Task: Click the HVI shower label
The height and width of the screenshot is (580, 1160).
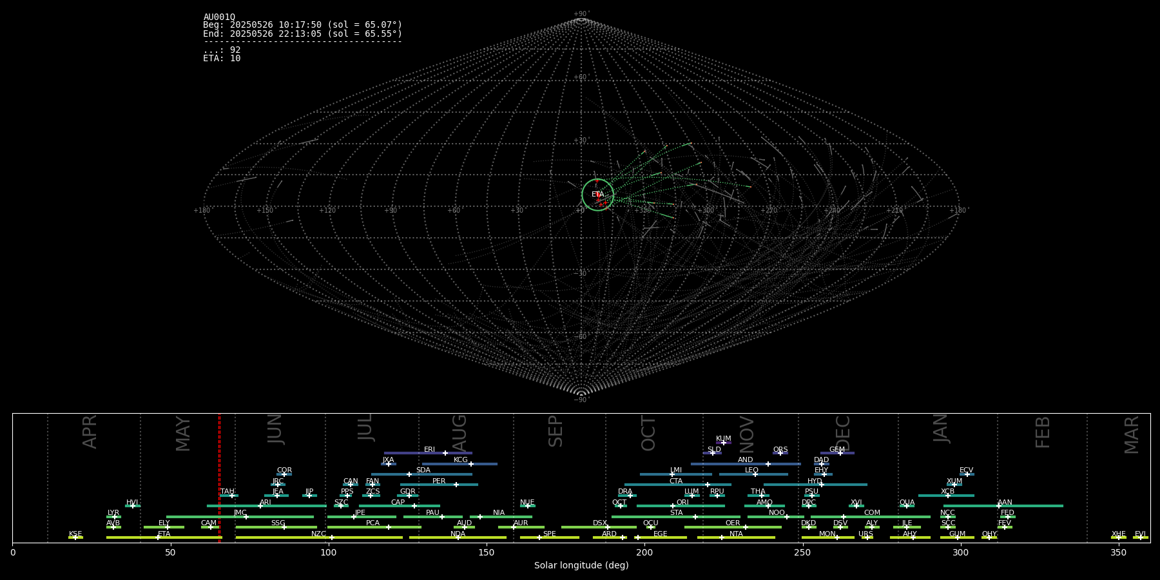Action: [x=132, y=503]
